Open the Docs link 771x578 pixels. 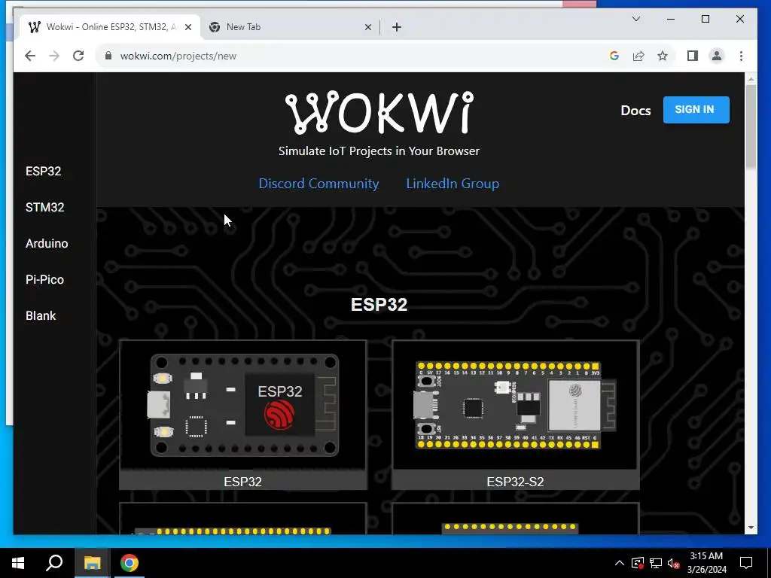pyautogui.click(x=635, y=110)
